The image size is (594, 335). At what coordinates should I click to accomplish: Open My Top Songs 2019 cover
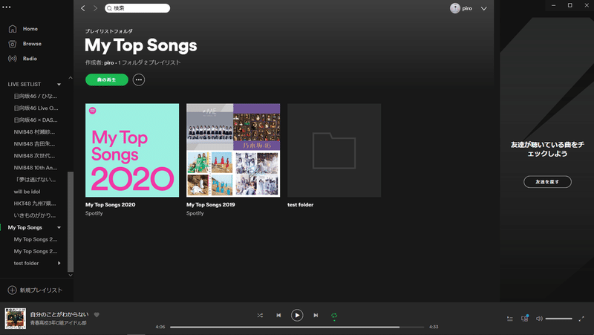pos(233,151)
